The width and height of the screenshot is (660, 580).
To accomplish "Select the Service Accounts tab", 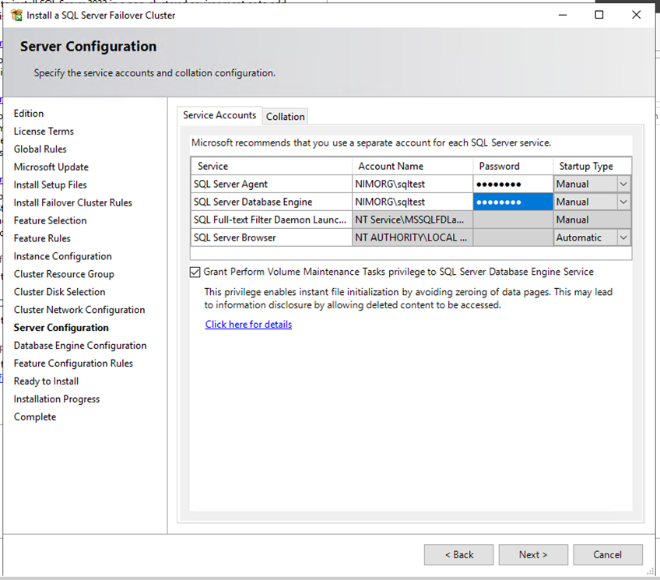I will click(x=219, y=115).
